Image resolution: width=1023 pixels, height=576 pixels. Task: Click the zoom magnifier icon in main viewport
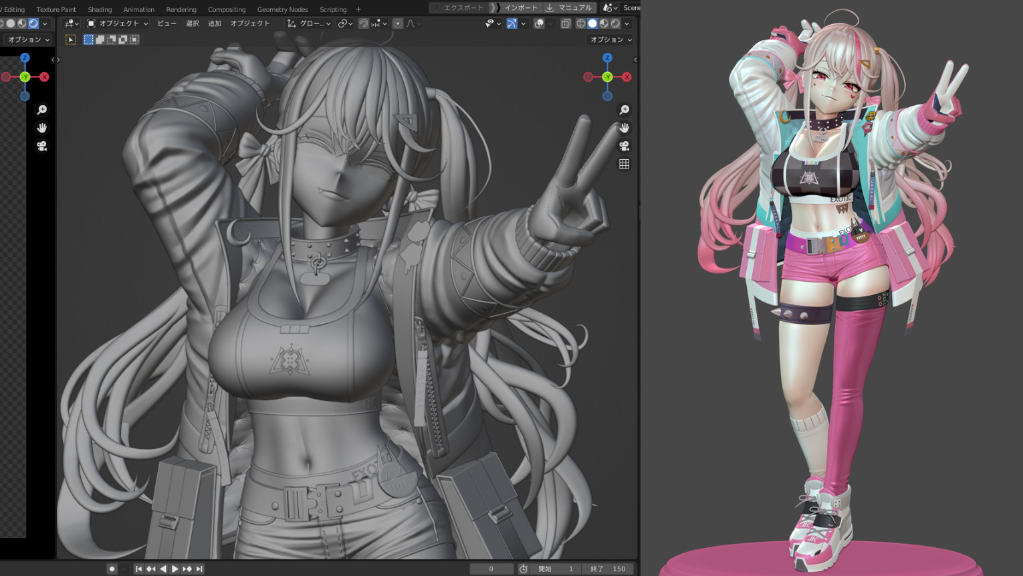pos(624,110)
